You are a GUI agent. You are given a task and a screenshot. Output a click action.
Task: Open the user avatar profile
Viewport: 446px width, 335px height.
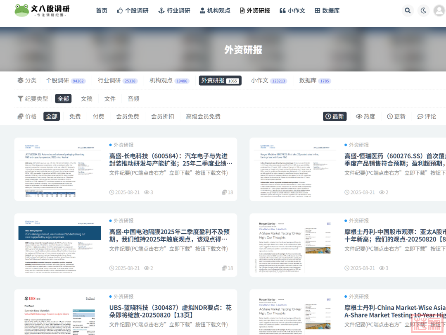[x=439, y=11]
